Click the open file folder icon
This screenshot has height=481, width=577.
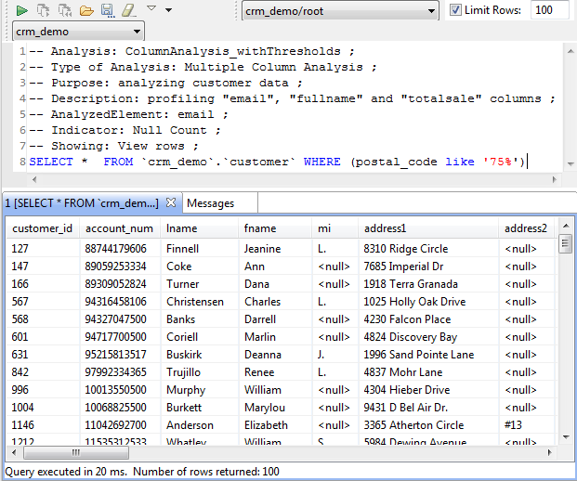[x=86, y=10]
